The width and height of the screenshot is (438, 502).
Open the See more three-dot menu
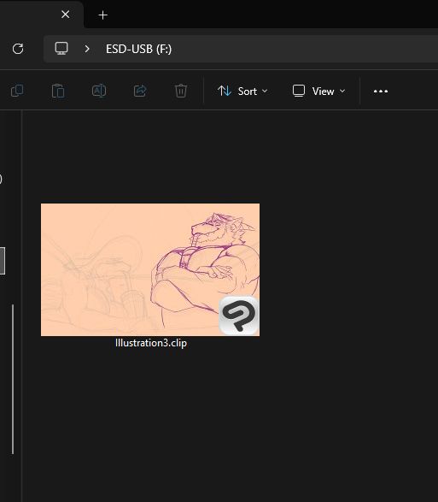tap(381, 92)
